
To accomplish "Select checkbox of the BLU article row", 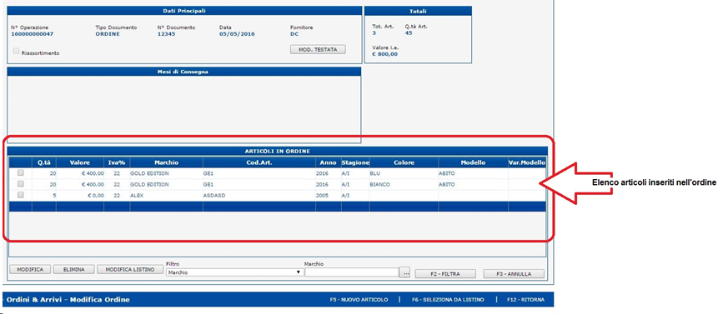I will 20,173.
